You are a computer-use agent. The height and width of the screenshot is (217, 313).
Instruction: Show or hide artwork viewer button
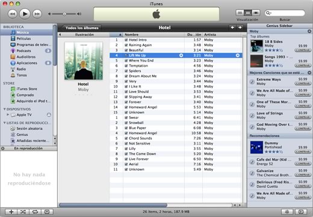(x=47, y=212)
